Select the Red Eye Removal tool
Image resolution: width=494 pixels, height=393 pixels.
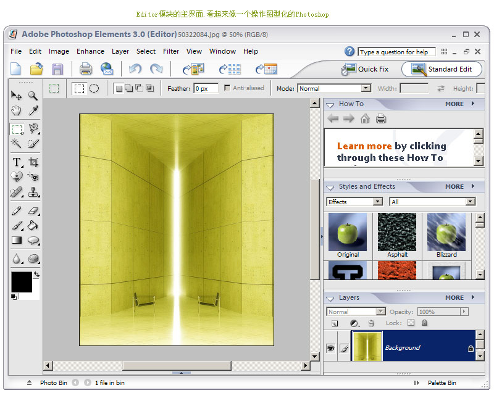click(x=33, y=176)
